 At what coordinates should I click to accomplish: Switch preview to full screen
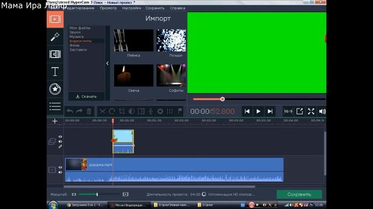[x=311, y=111]
